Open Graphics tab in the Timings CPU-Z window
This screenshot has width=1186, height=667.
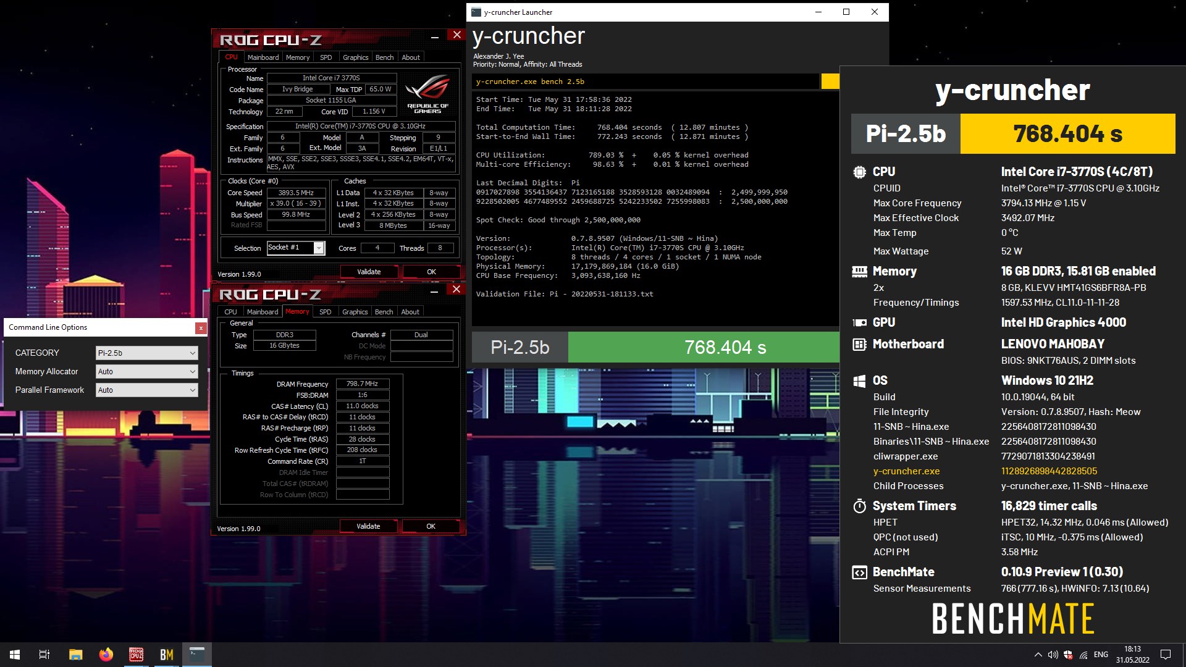click(x=355, y=312)
